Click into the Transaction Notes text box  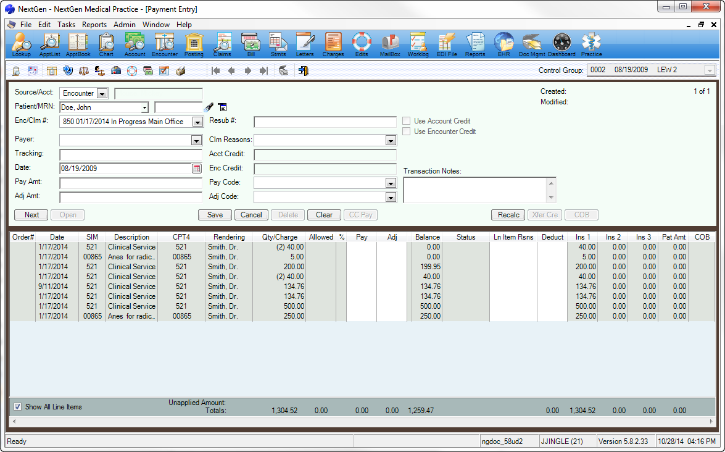(x=476, y=190)
